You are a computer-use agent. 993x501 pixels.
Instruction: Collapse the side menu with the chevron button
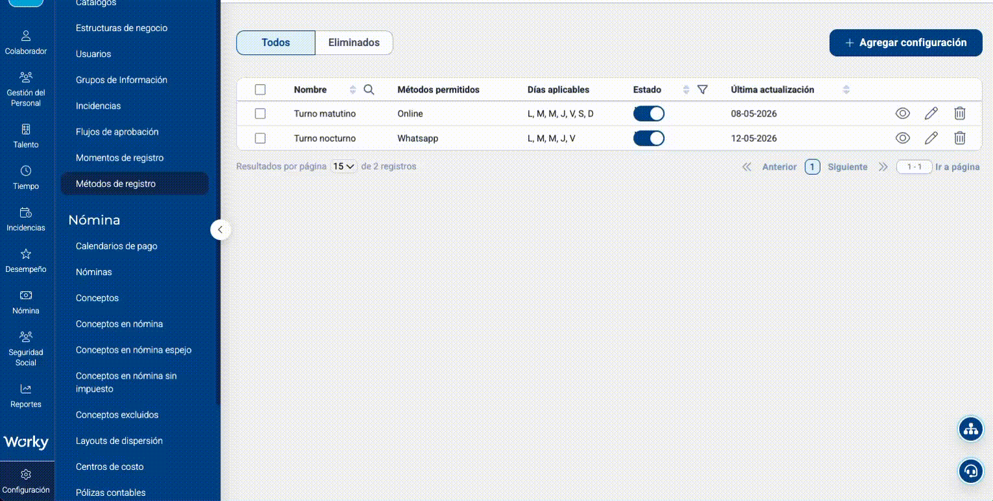coord(220,229)
